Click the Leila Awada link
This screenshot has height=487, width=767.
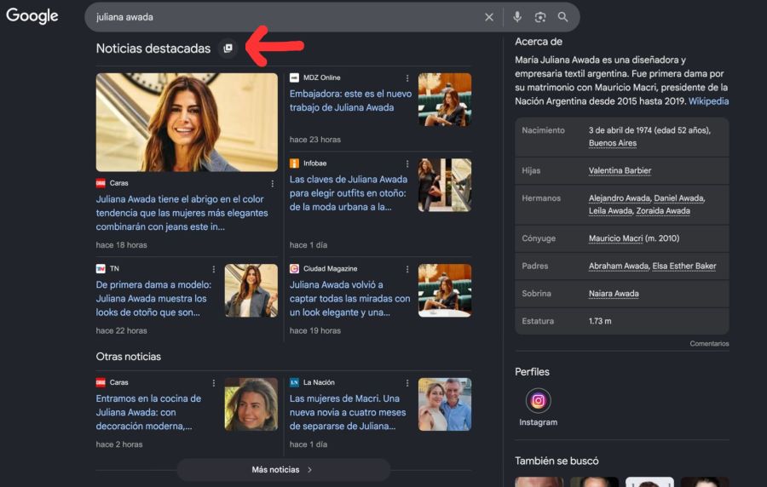[x=610, y=210]
